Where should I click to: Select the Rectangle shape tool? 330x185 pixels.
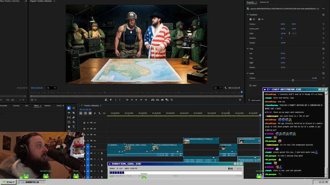point(69,122)
